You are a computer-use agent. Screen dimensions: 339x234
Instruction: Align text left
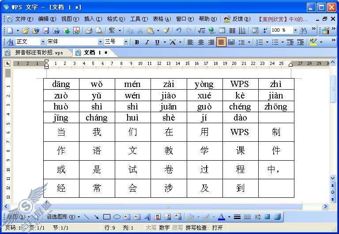click(190, 42)
